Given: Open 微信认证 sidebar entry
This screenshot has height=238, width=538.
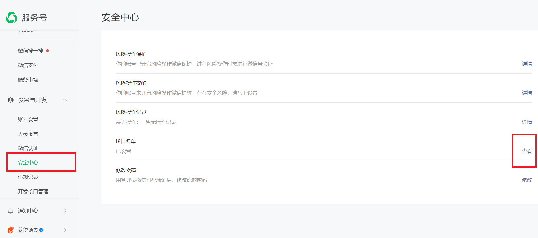Looking at the screenshot, I should click(28, 148).
